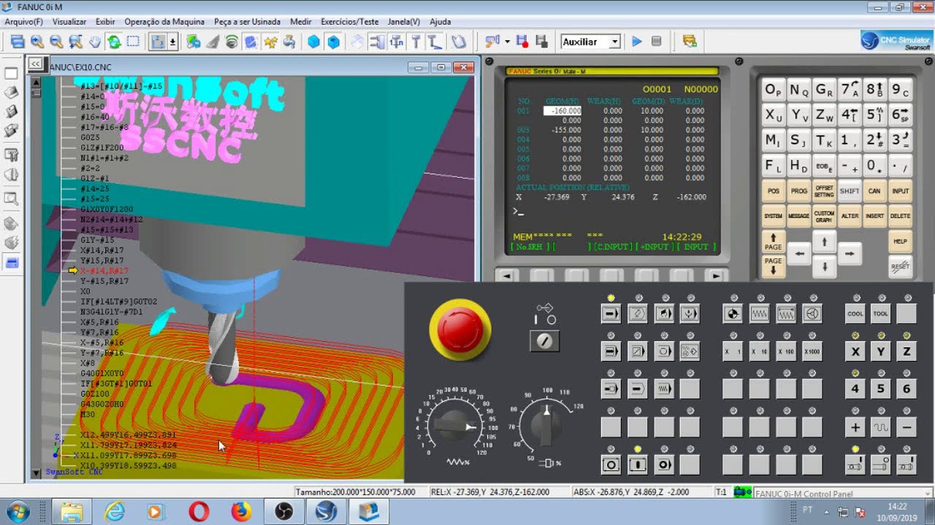Image resolution: width=935 pixels, height=525 pixels.
Task: Select JOG mode zigzag button
Action: tap(759, 314)
